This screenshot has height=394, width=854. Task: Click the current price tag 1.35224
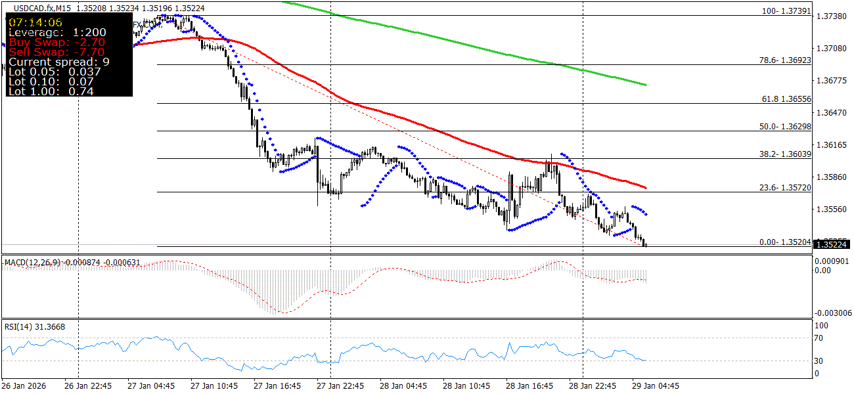tap(832, 244)
